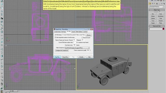Click the Cursor/Full frame capture ratio field

click(74, 42)
